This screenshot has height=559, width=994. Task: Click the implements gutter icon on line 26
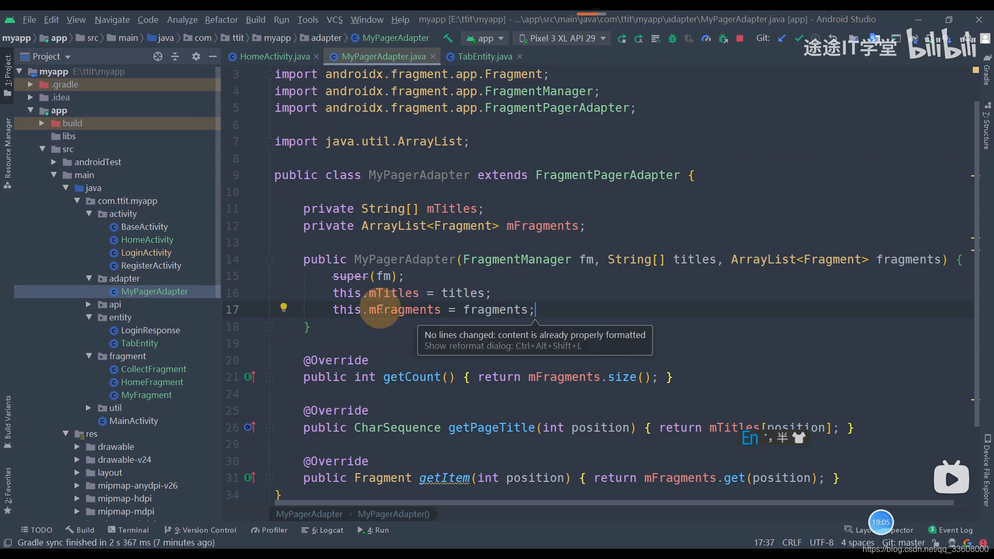point(250,428)
